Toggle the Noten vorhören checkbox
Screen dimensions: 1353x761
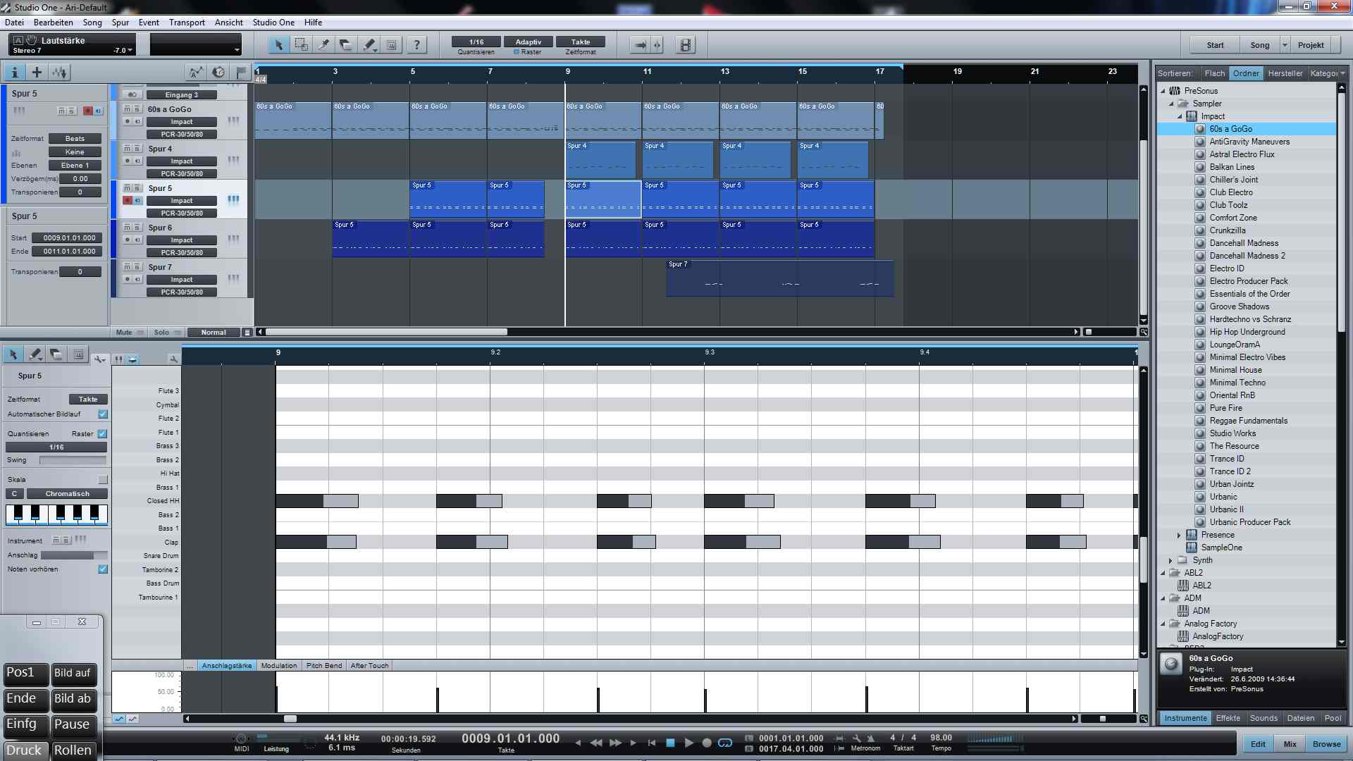point(103,569)
